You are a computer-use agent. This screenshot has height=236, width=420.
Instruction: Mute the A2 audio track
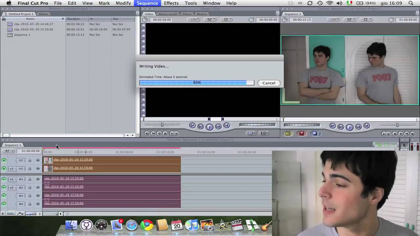click(x=4, y=187)
